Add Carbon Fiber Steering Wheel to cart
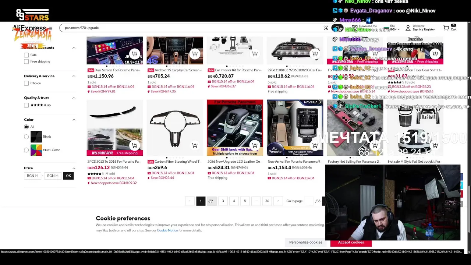The image size is (471, 265). point(195,145)
